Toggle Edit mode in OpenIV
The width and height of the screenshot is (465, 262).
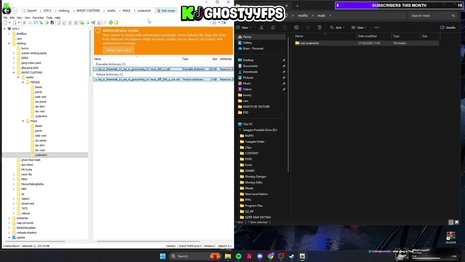(x=166, y=11)
